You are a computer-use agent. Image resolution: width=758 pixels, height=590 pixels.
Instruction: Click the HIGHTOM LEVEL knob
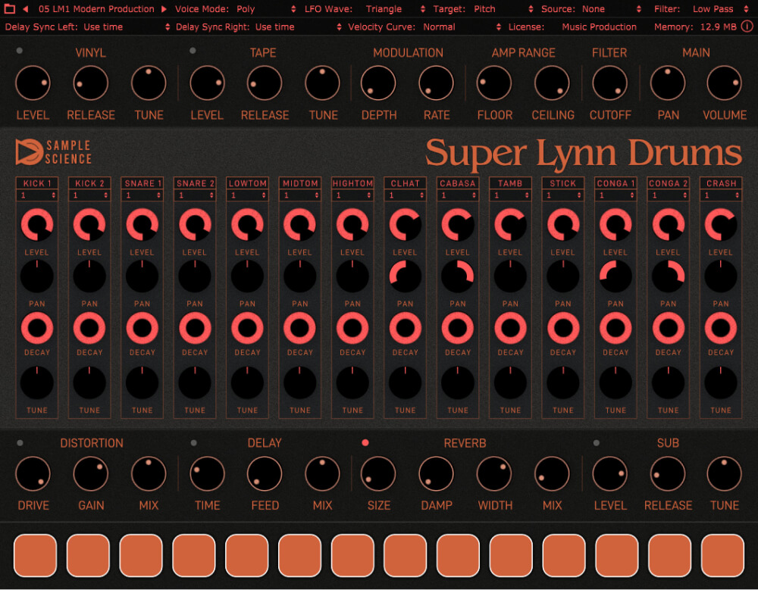352,224
